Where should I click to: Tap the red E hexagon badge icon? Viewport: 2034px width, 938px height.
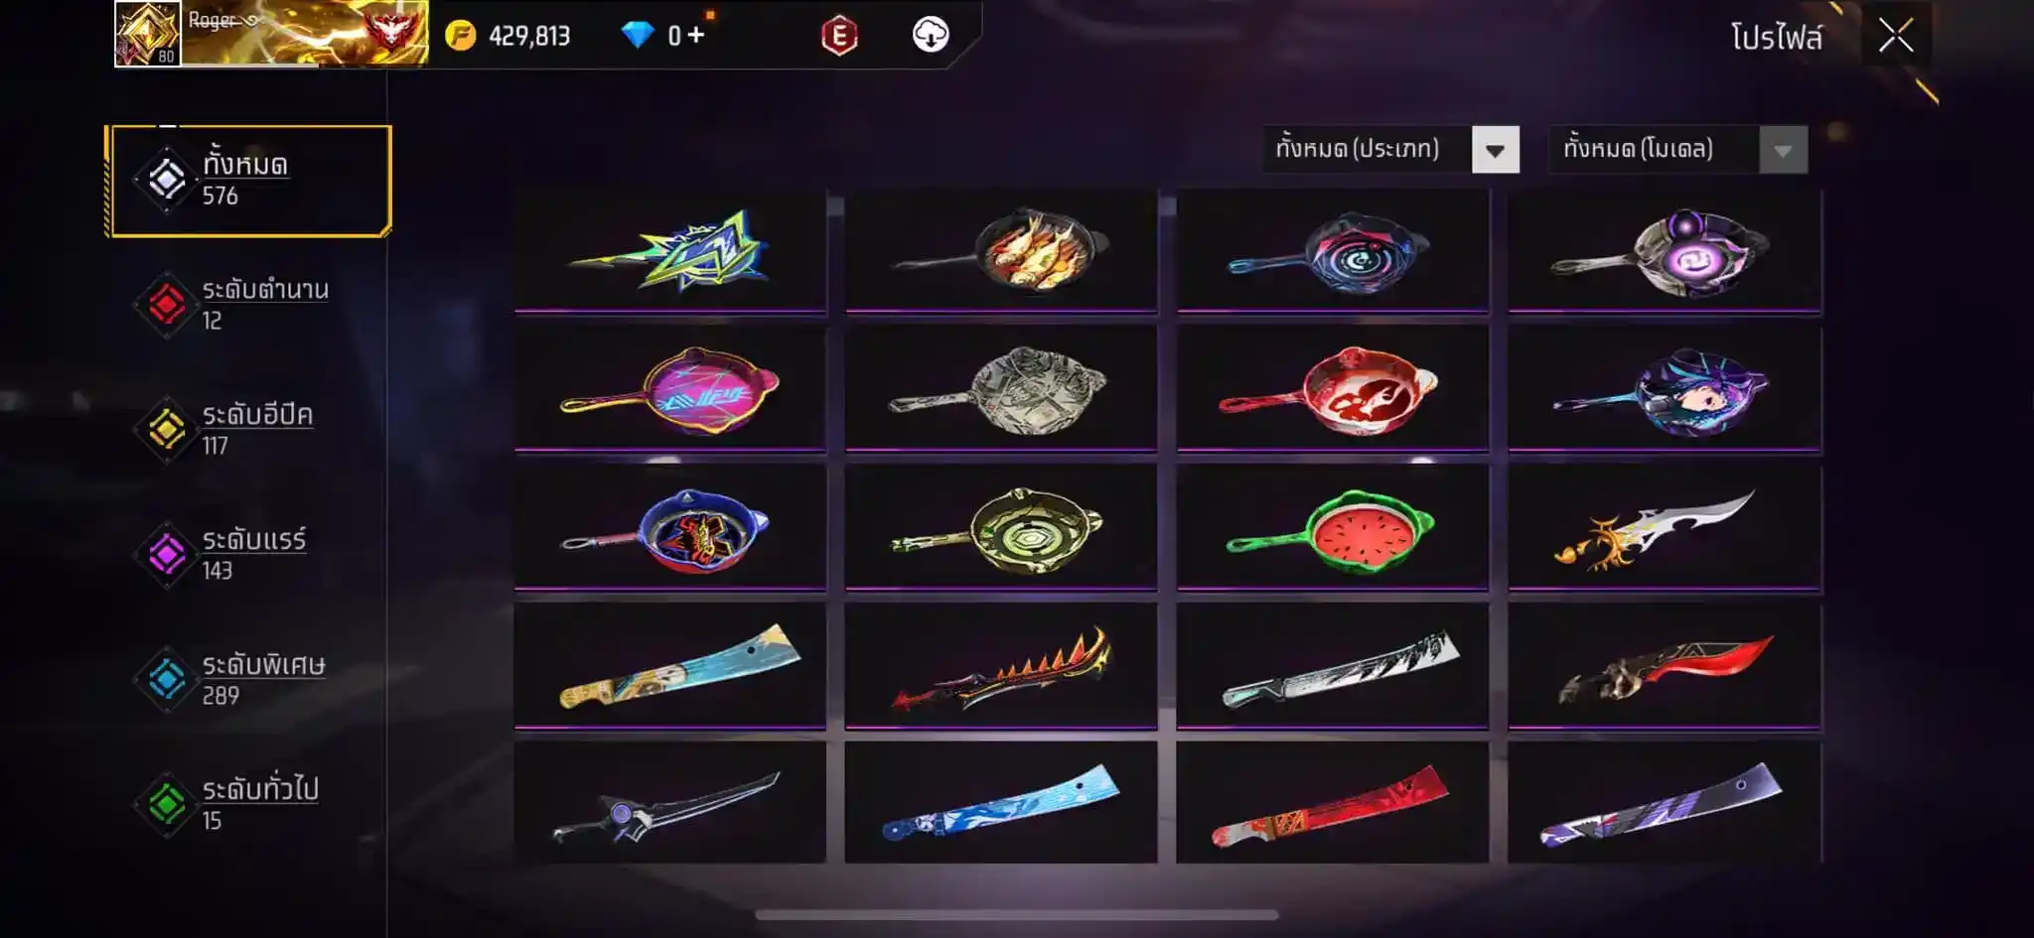(x=839, y=36)
